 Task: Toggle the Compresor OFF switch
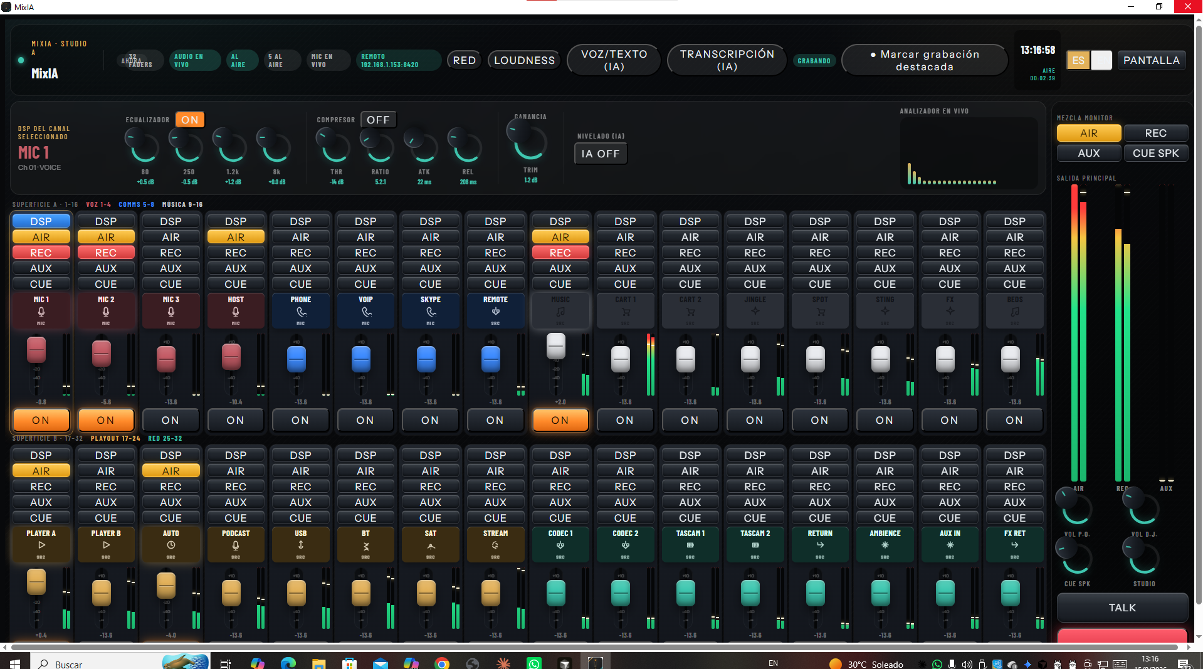coord(378,120)
